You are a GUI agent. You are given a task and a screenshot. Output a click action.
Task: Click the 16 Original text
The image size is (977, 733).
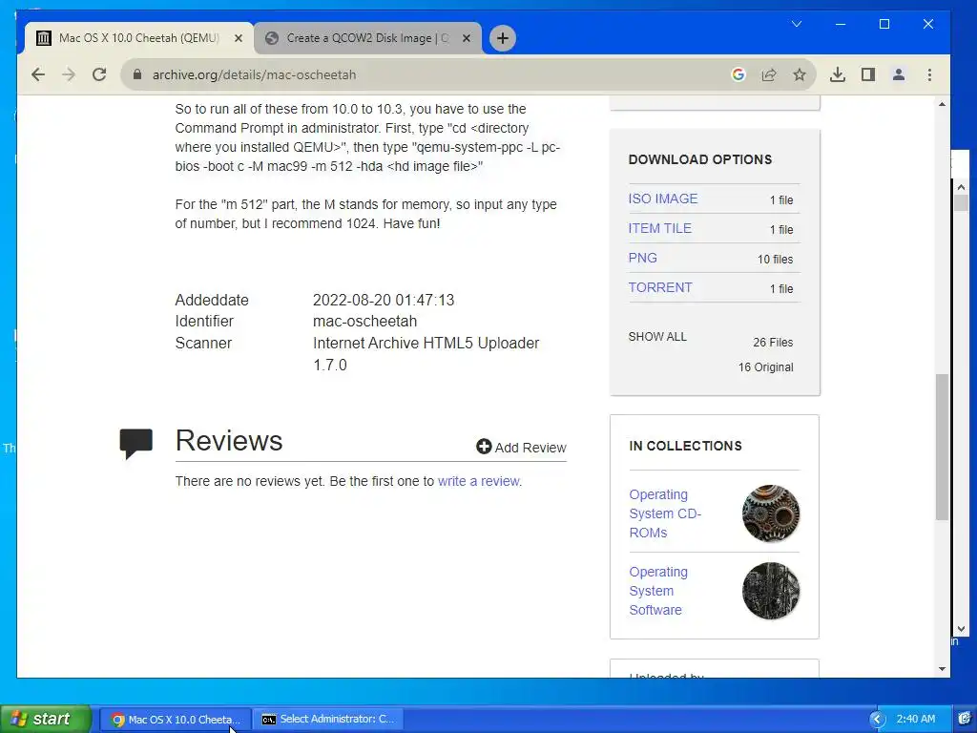(766, 367)
